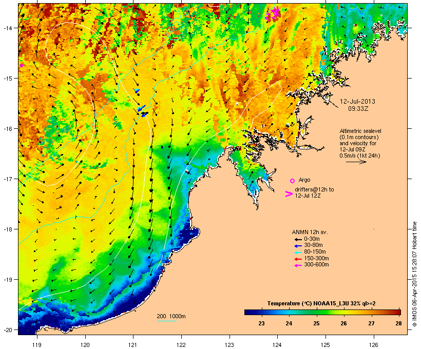Click the longitude axis label 119

37,345
